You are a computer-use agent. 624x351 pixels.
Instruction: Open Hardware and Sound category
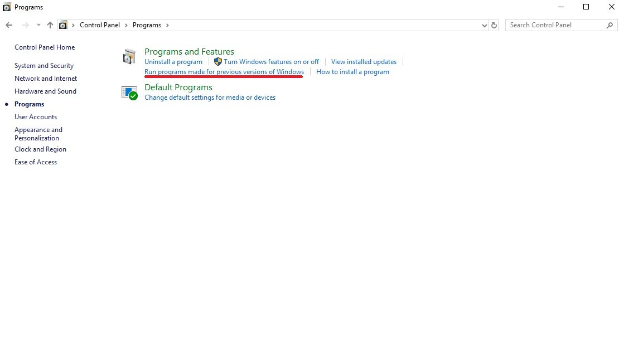[x=45, y=91]
